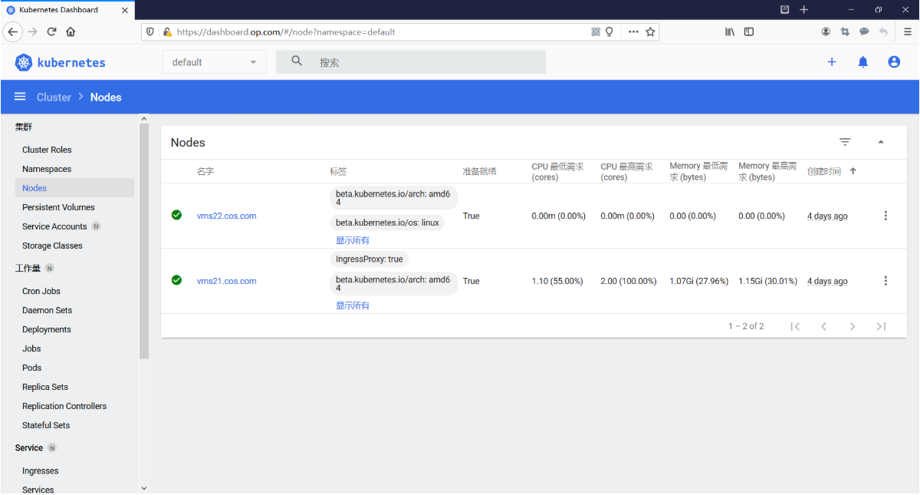920x495 pixels.
Task: Open Persistent Volumes in sidebar
Action: click(58, 207)
